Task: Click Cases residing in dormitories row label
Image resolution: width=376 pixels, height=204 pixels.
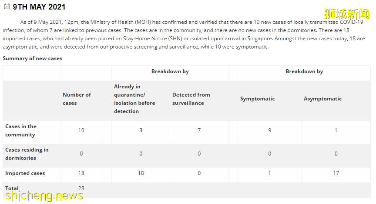Action: (27, 154)
